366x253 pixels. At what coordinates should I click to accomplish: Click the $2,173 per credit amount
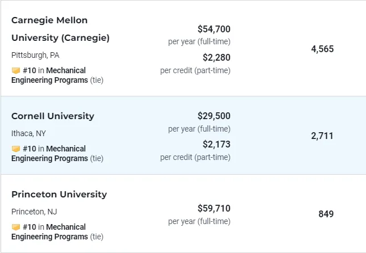[x=217, y=145]
